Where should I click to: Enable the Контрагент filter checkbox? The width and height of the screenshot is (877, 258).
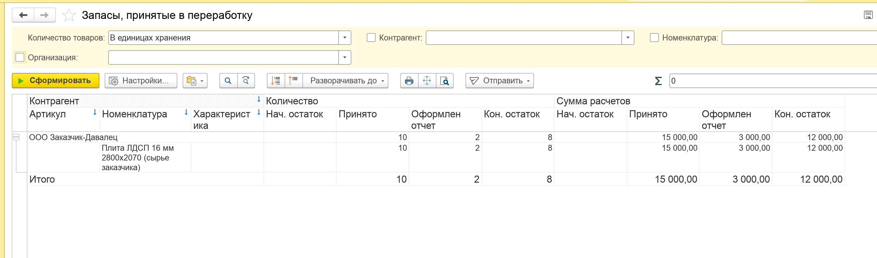pyautogui.click(x=371, y=38)
